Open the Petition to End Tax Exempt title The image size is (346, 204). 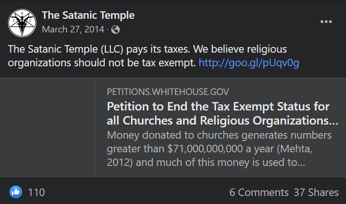pyautogui.click(x=218, y=106)
